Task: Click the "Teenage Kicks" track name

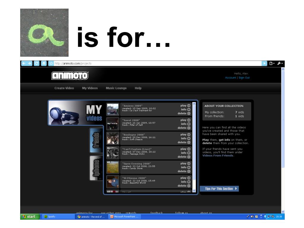Action: (137, 154)
